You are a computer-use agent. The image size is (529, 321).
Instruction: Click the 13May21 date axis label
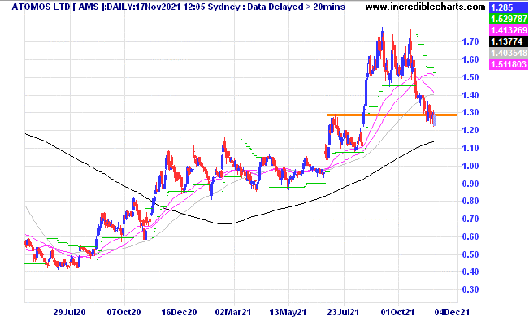288,312
